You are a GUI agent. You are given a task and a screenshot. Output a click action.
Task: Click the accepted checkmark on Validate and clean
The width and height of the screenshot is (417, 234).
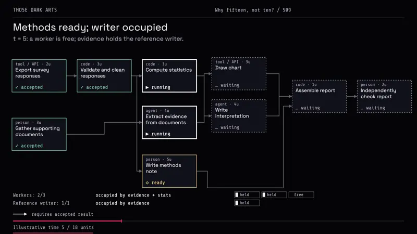pyautogui.click(x=82, y=87)
